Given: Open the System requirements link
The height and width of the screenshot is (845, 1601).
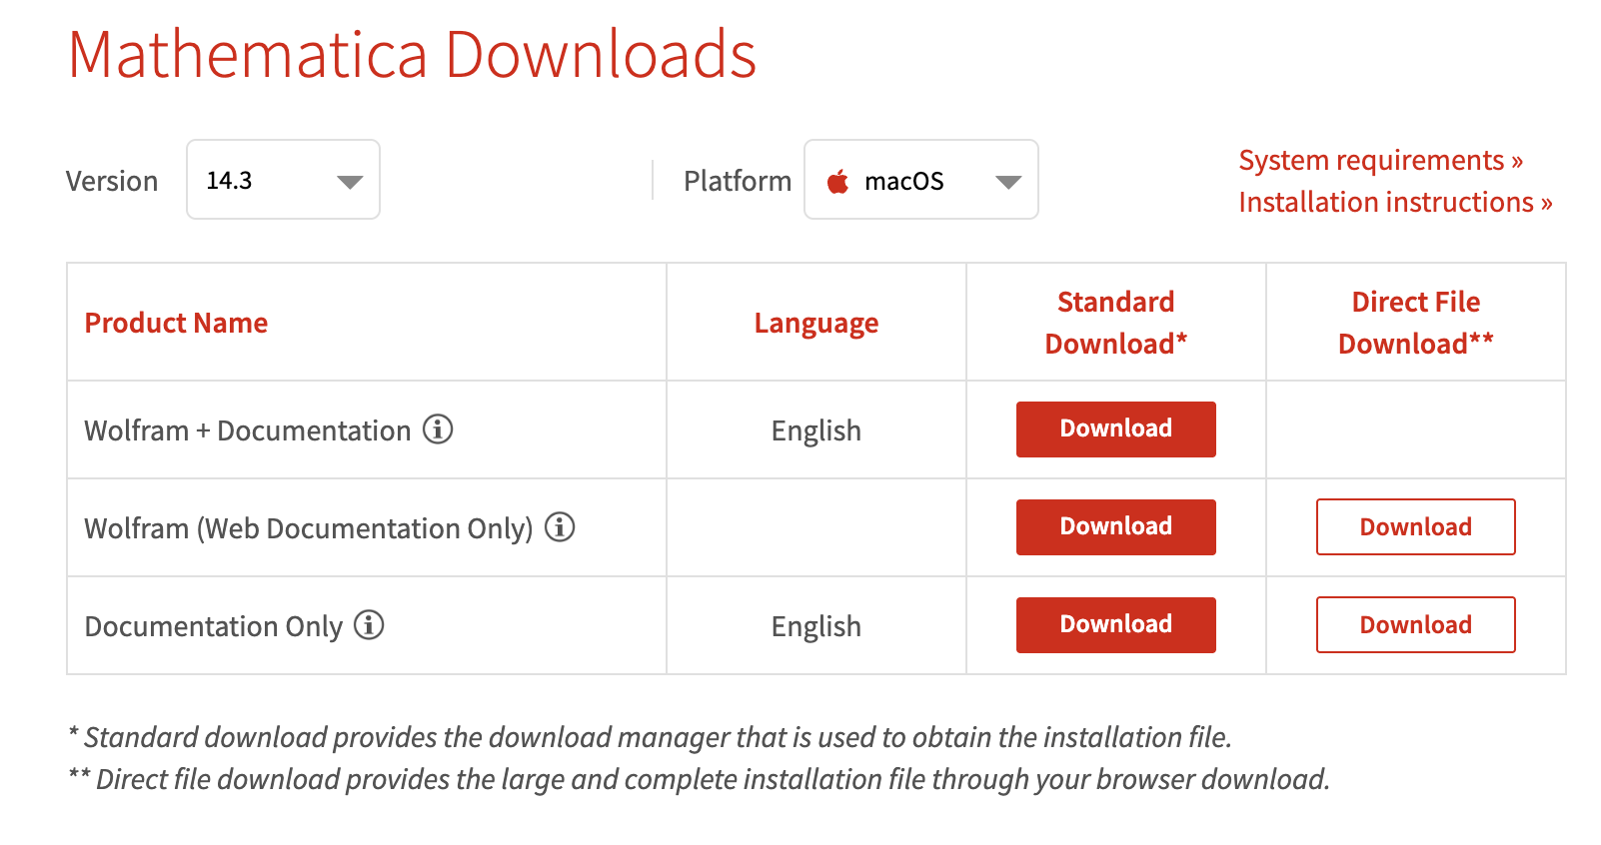Looking at the screenshot, I should [x=1380, y=160].
